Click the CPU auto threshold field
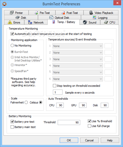Viewport: 123px width, 147px height. coord(60,105)
